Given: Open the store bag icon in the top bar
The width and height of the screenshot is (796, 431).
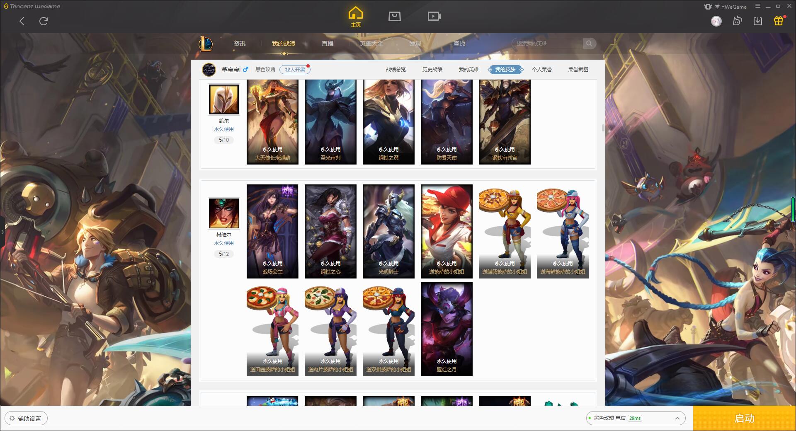Looking at the screenshot, I should click(x=394, y=16).
